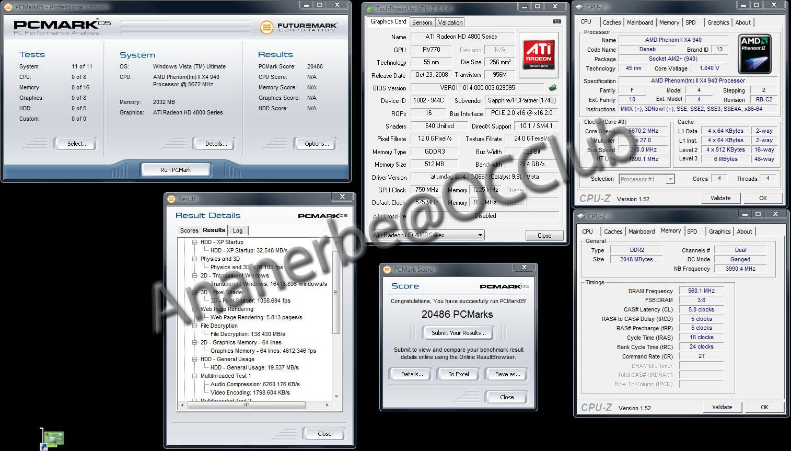Open the Mainboard tab in top CPU-Z

pos(640,22)
